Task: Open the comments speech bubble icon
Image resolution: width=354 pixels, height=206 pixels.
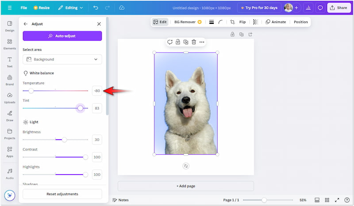Action: [320, 8]
